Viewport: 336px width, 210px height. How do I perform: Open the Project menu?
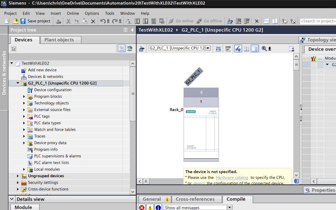tap(10, 13)
